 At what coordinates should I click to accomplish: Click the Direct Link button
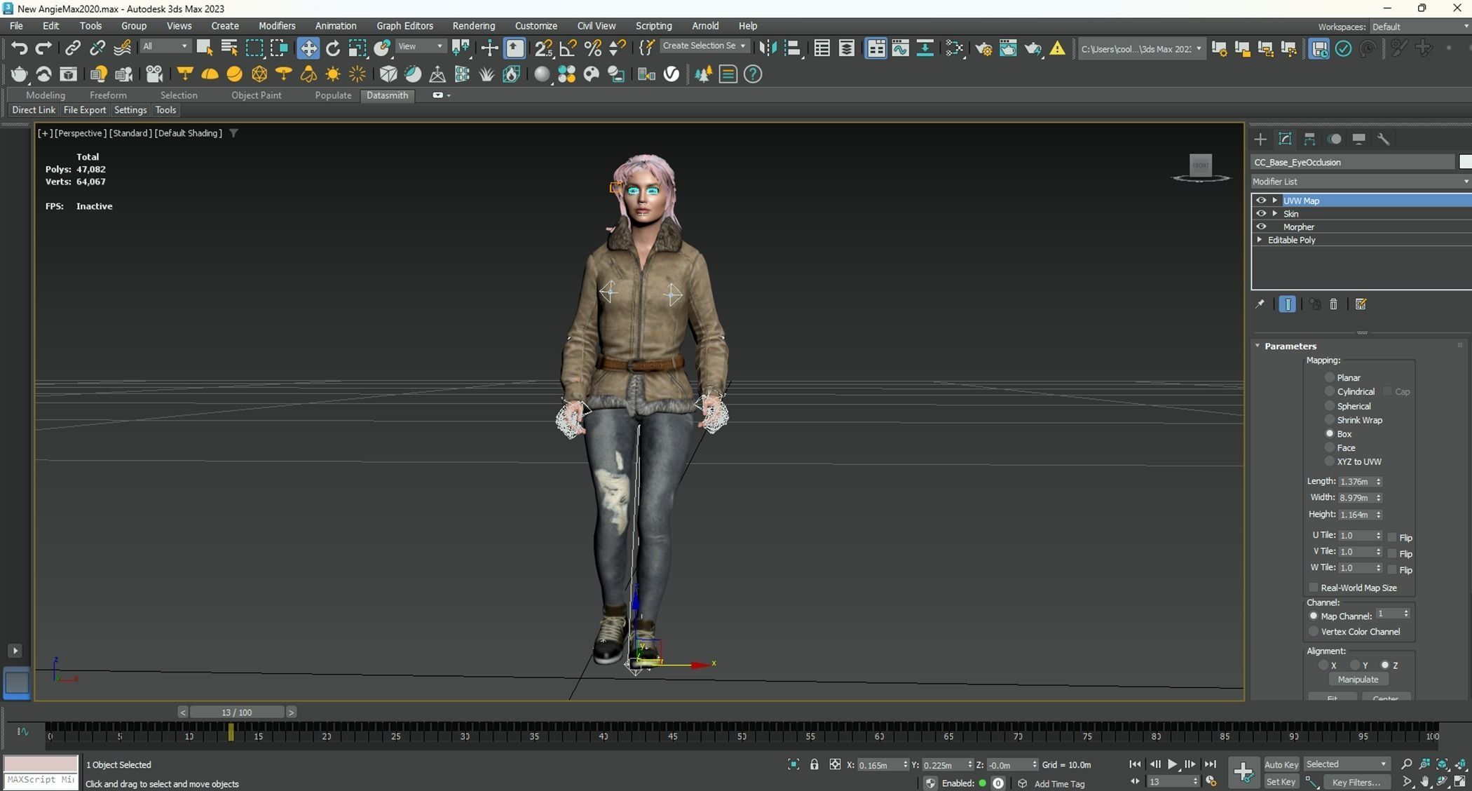pyautogui.click(x=34, y=110)
